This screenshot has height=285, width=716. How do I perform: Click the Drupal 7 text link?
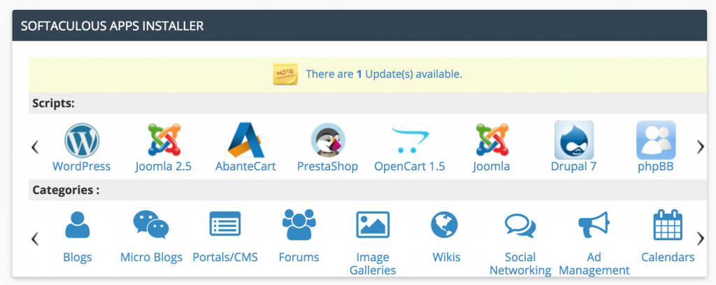(573, 166)
